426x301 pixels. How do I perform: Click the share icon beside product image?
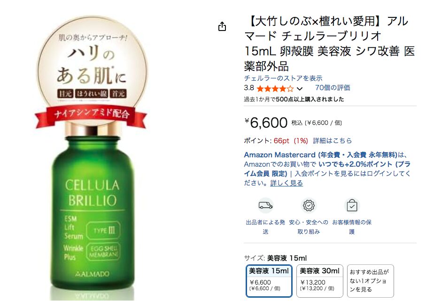point(222,26)
